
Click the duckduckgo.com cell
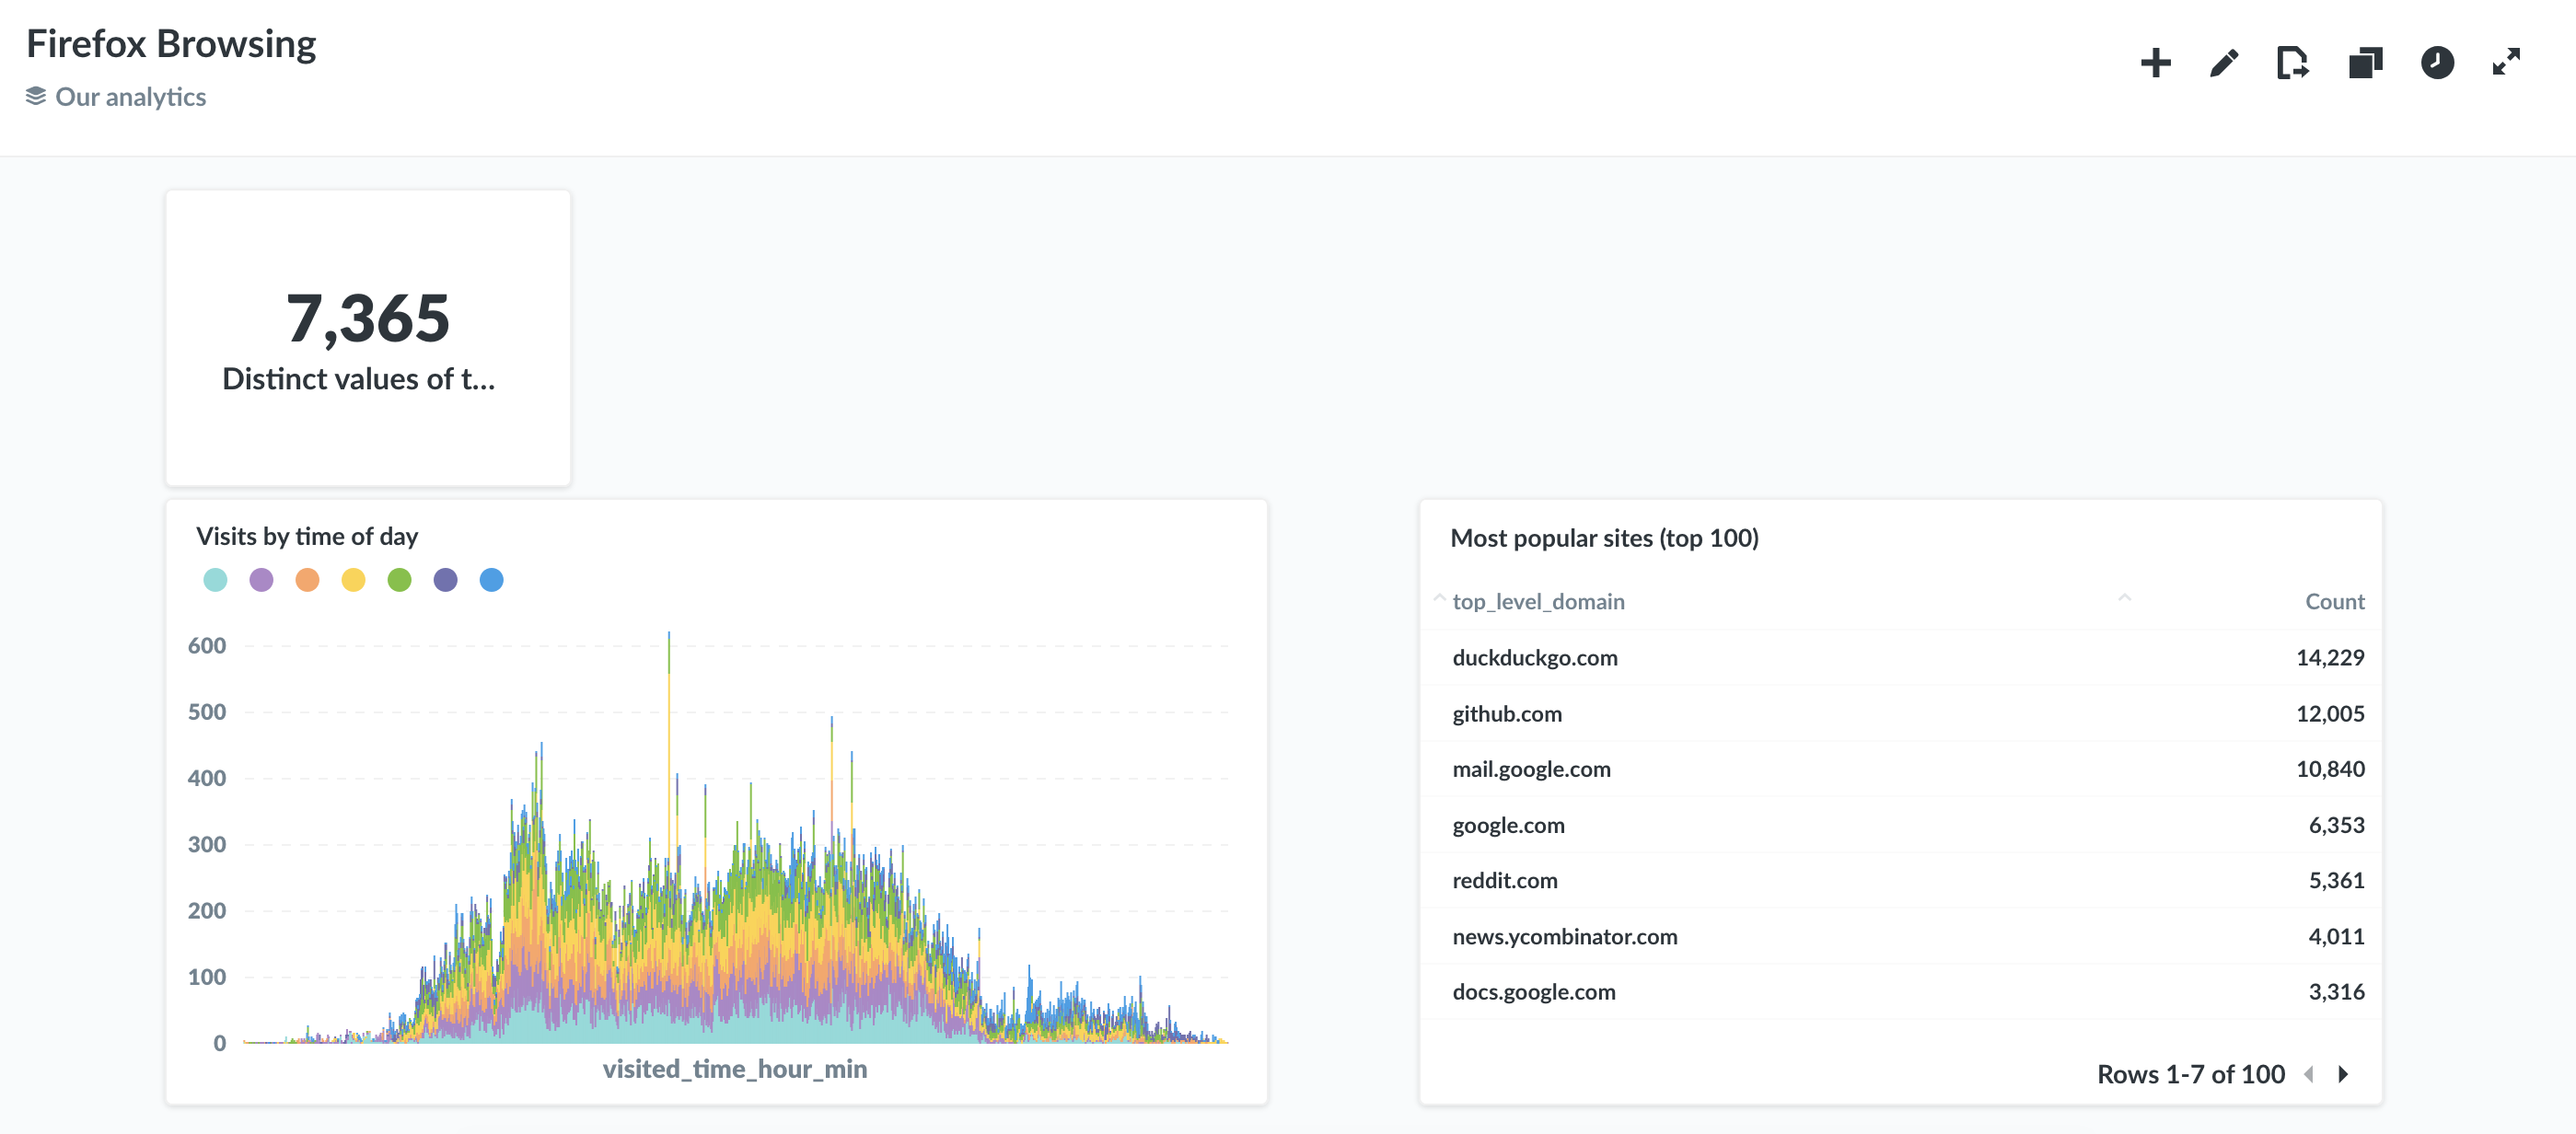coord(1535,658)
